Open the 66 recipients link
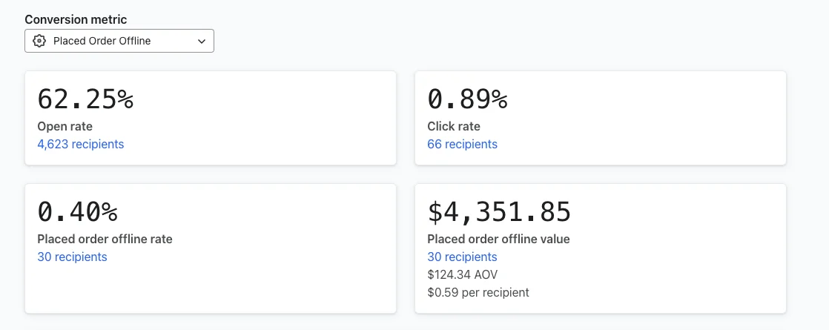 click(462, 144)
